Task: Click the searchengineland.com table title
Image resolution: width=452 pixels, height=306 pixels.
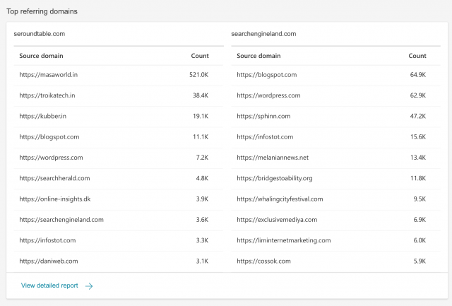Action: 263,33
